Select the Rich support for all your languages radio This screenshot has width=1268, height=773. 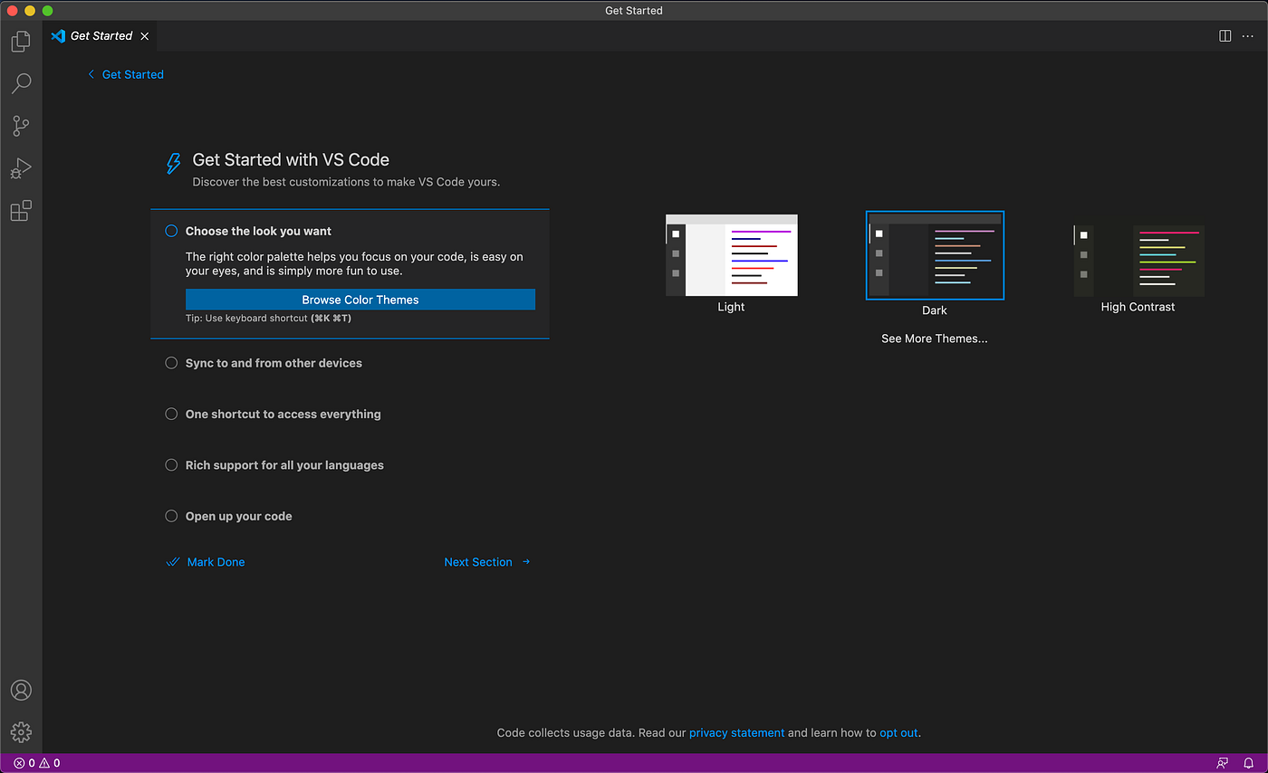[171, 464]
